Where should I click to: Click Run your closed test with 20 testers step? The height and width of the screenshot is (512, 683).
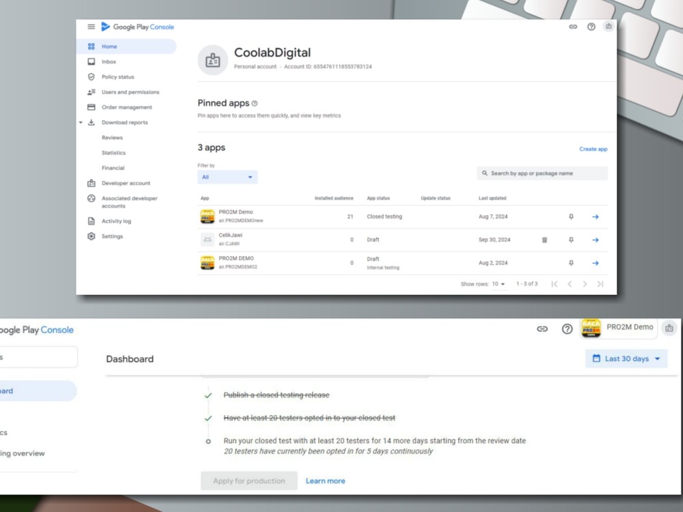click(x=374, y=440)
